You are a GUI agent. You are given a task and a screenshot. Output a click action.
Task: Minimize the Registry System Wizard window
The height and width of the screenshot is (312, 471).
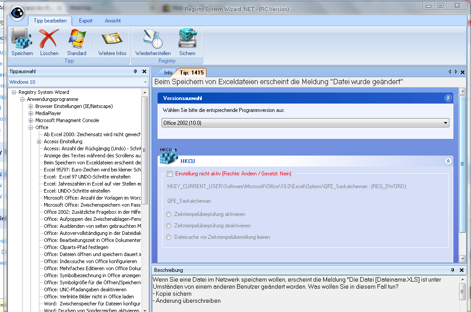(x=429, y=6)
